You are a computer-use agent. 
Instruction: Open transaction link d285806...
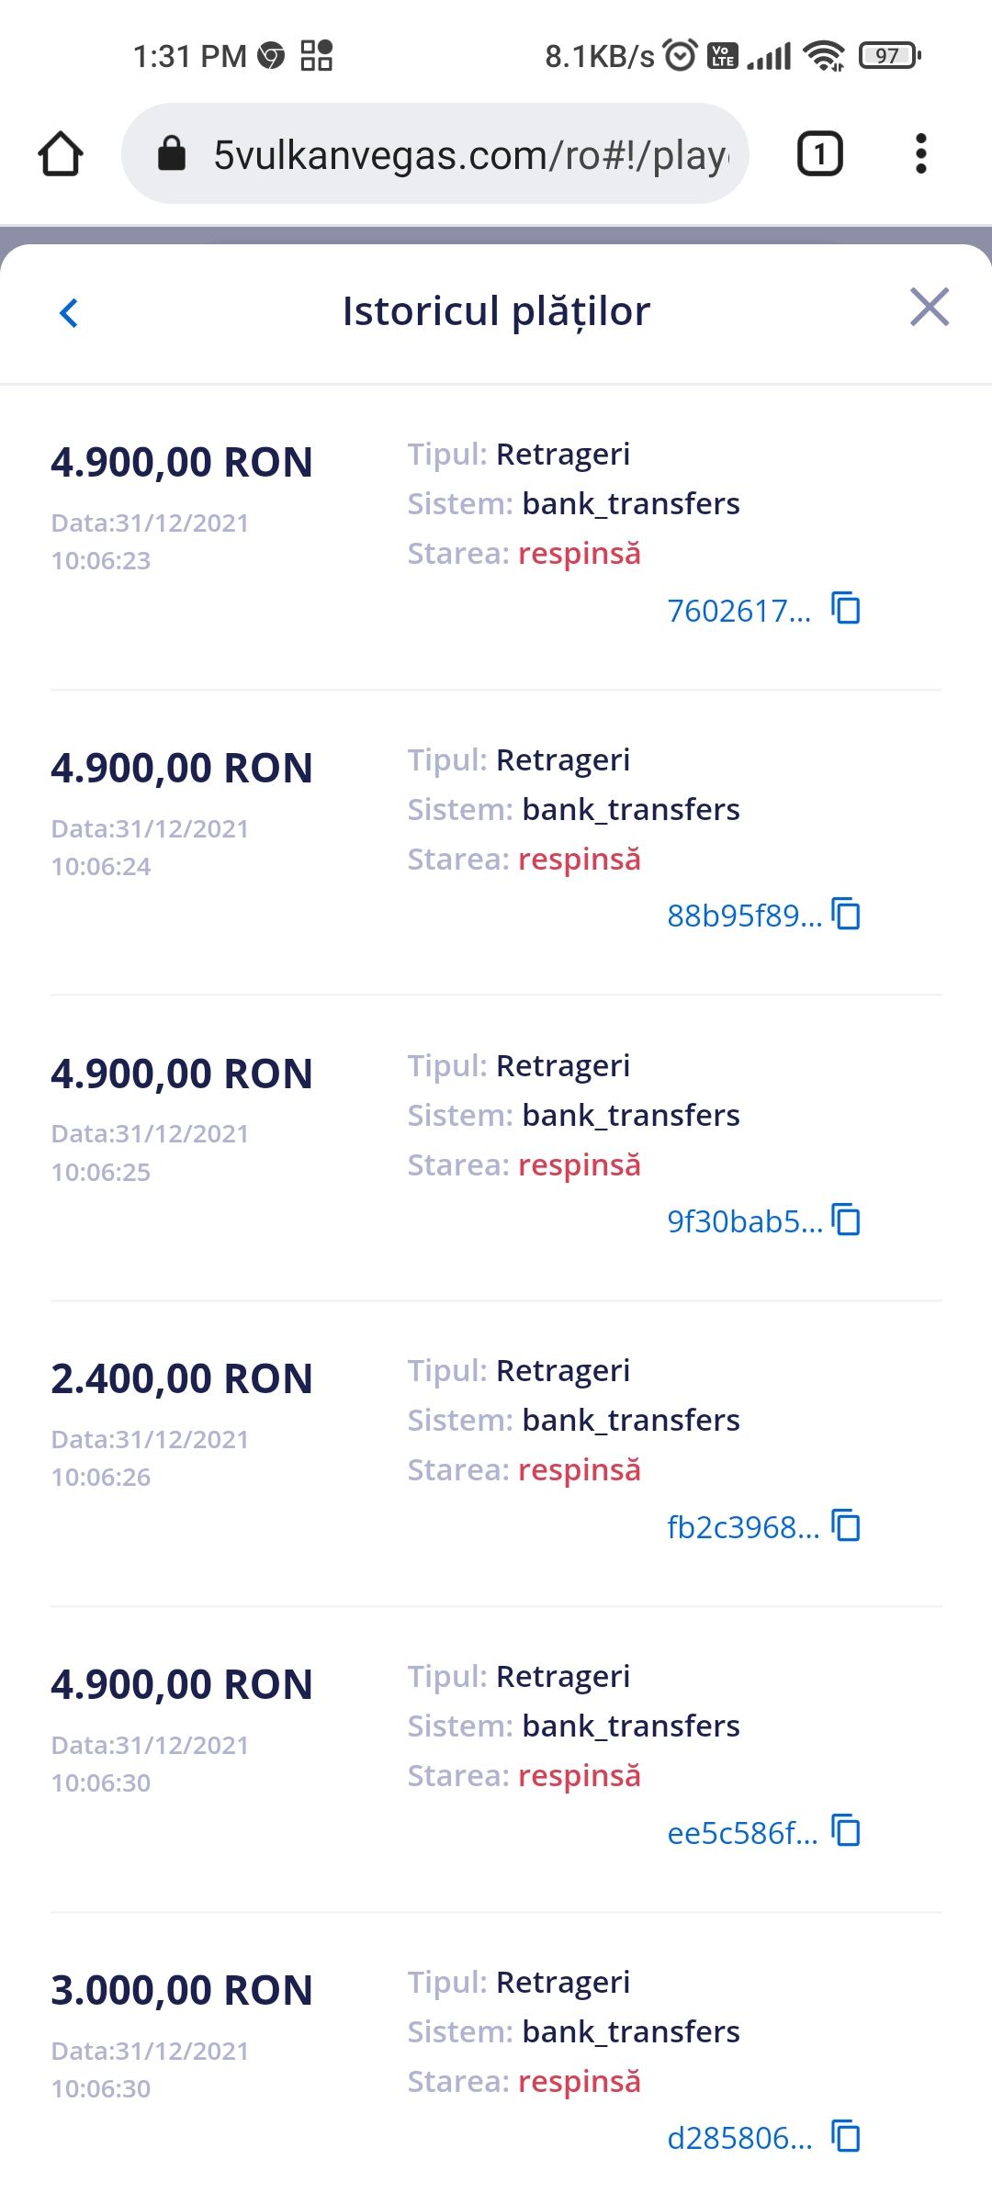739,2139
